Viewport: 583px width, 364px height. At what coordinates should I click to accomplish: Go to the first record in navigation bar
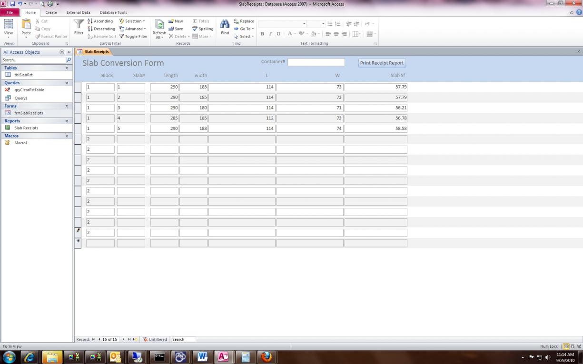(93, 339)
